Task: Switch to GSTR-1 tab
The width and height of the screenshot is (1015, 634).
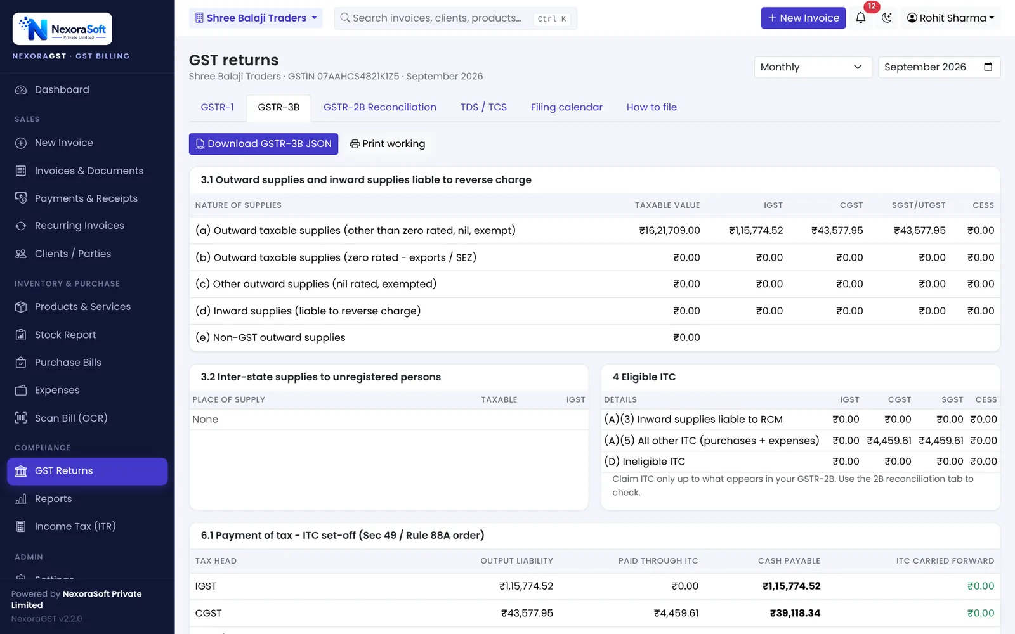Action: pos(217,107)
